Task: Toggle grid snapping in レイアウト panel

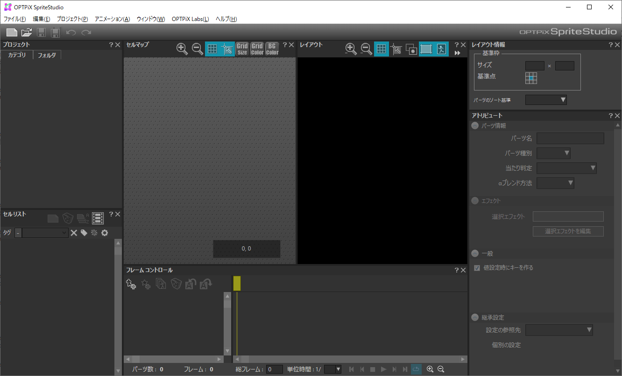Action: tap(396, 49)
